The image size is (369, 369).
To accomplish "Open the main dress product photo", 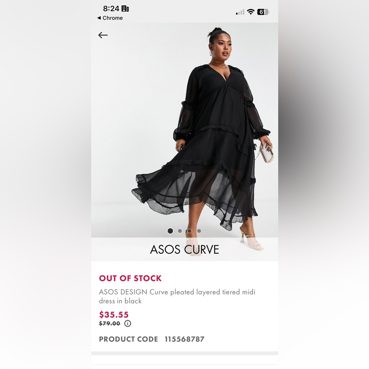I will [x=184, y=130].
